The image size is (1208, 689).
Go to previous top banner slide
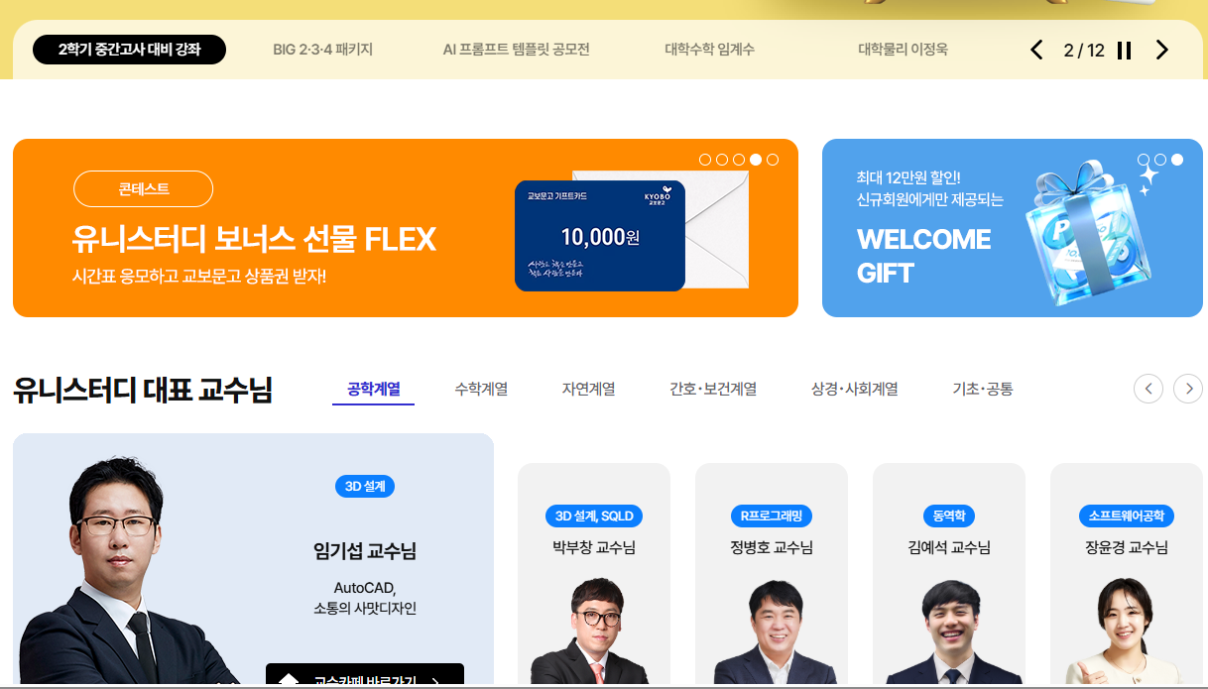pos(1036,50)
